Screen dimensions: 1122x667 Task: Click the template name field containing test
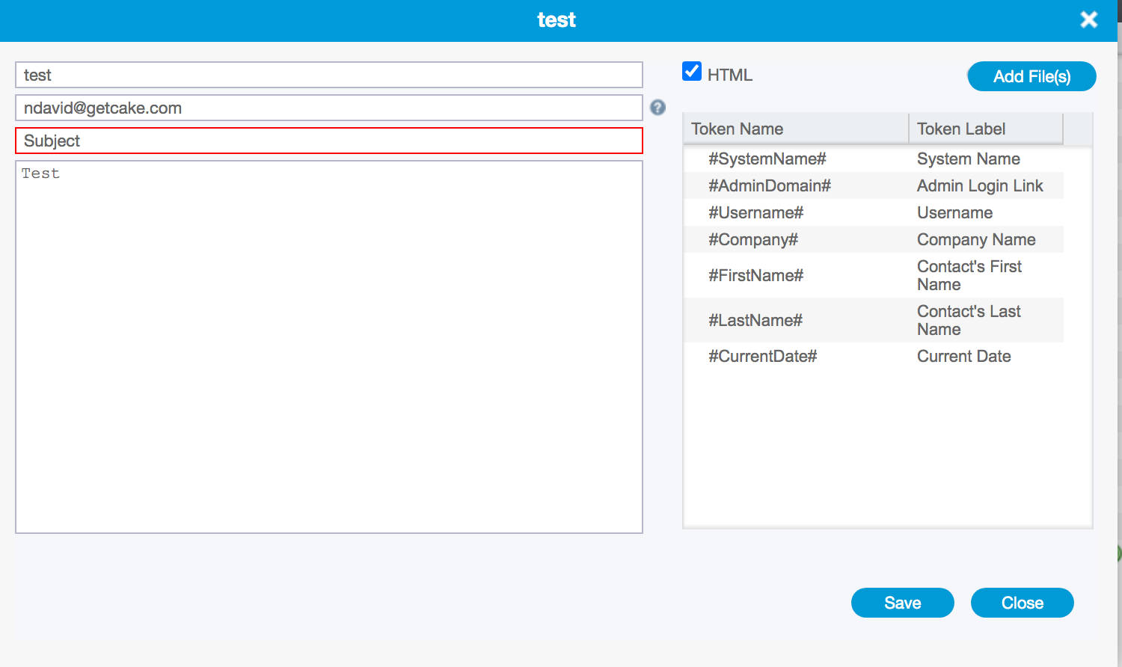pos(328,75)
